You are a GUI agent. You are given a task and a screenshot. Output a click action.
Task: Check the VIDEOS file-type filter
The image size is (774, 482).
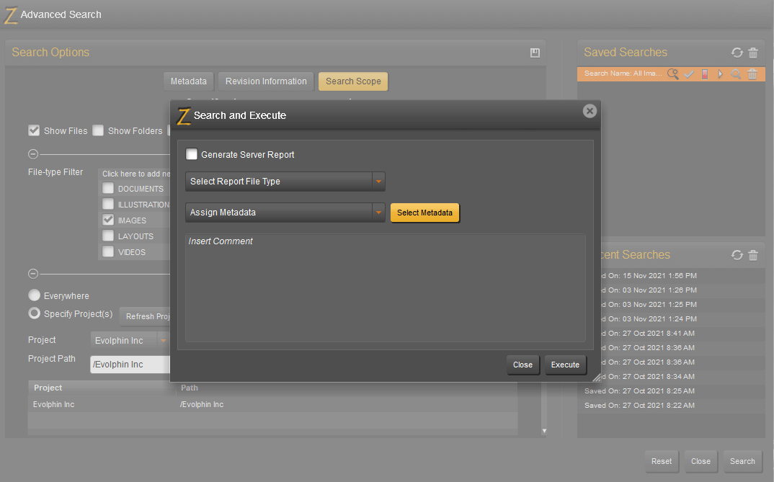click(109, 251)
